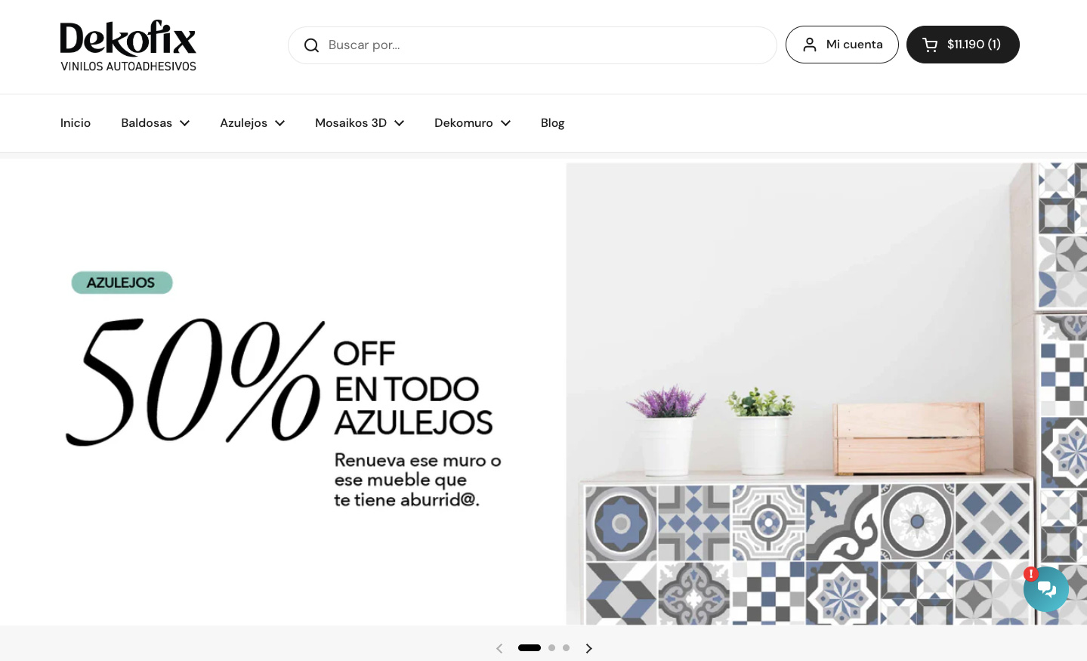
Task: Open the Blog menu item
Action: [552, 123]
